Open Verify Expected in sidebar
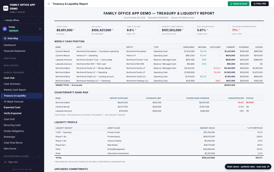Viewport: 274px width, 172px height. click(12, 113)
